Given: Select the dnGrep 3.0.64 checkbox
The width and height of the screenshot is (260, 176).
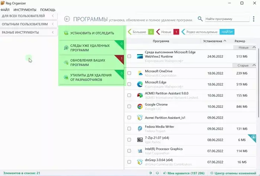Looking at the screenshot, I should [129, 162].
